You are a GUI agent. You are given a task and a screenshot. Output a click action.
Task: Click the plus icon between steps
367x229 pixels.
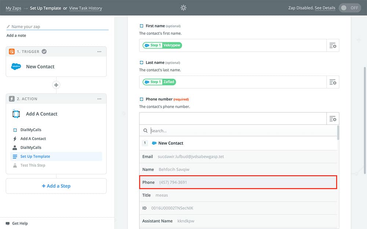tap(56, 85)
